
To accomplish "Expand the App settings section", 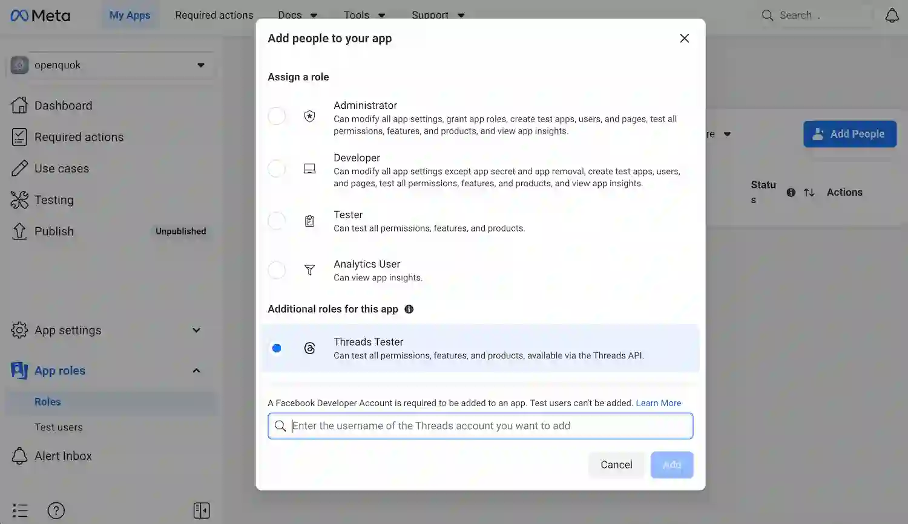I will (x=196, y=330).
